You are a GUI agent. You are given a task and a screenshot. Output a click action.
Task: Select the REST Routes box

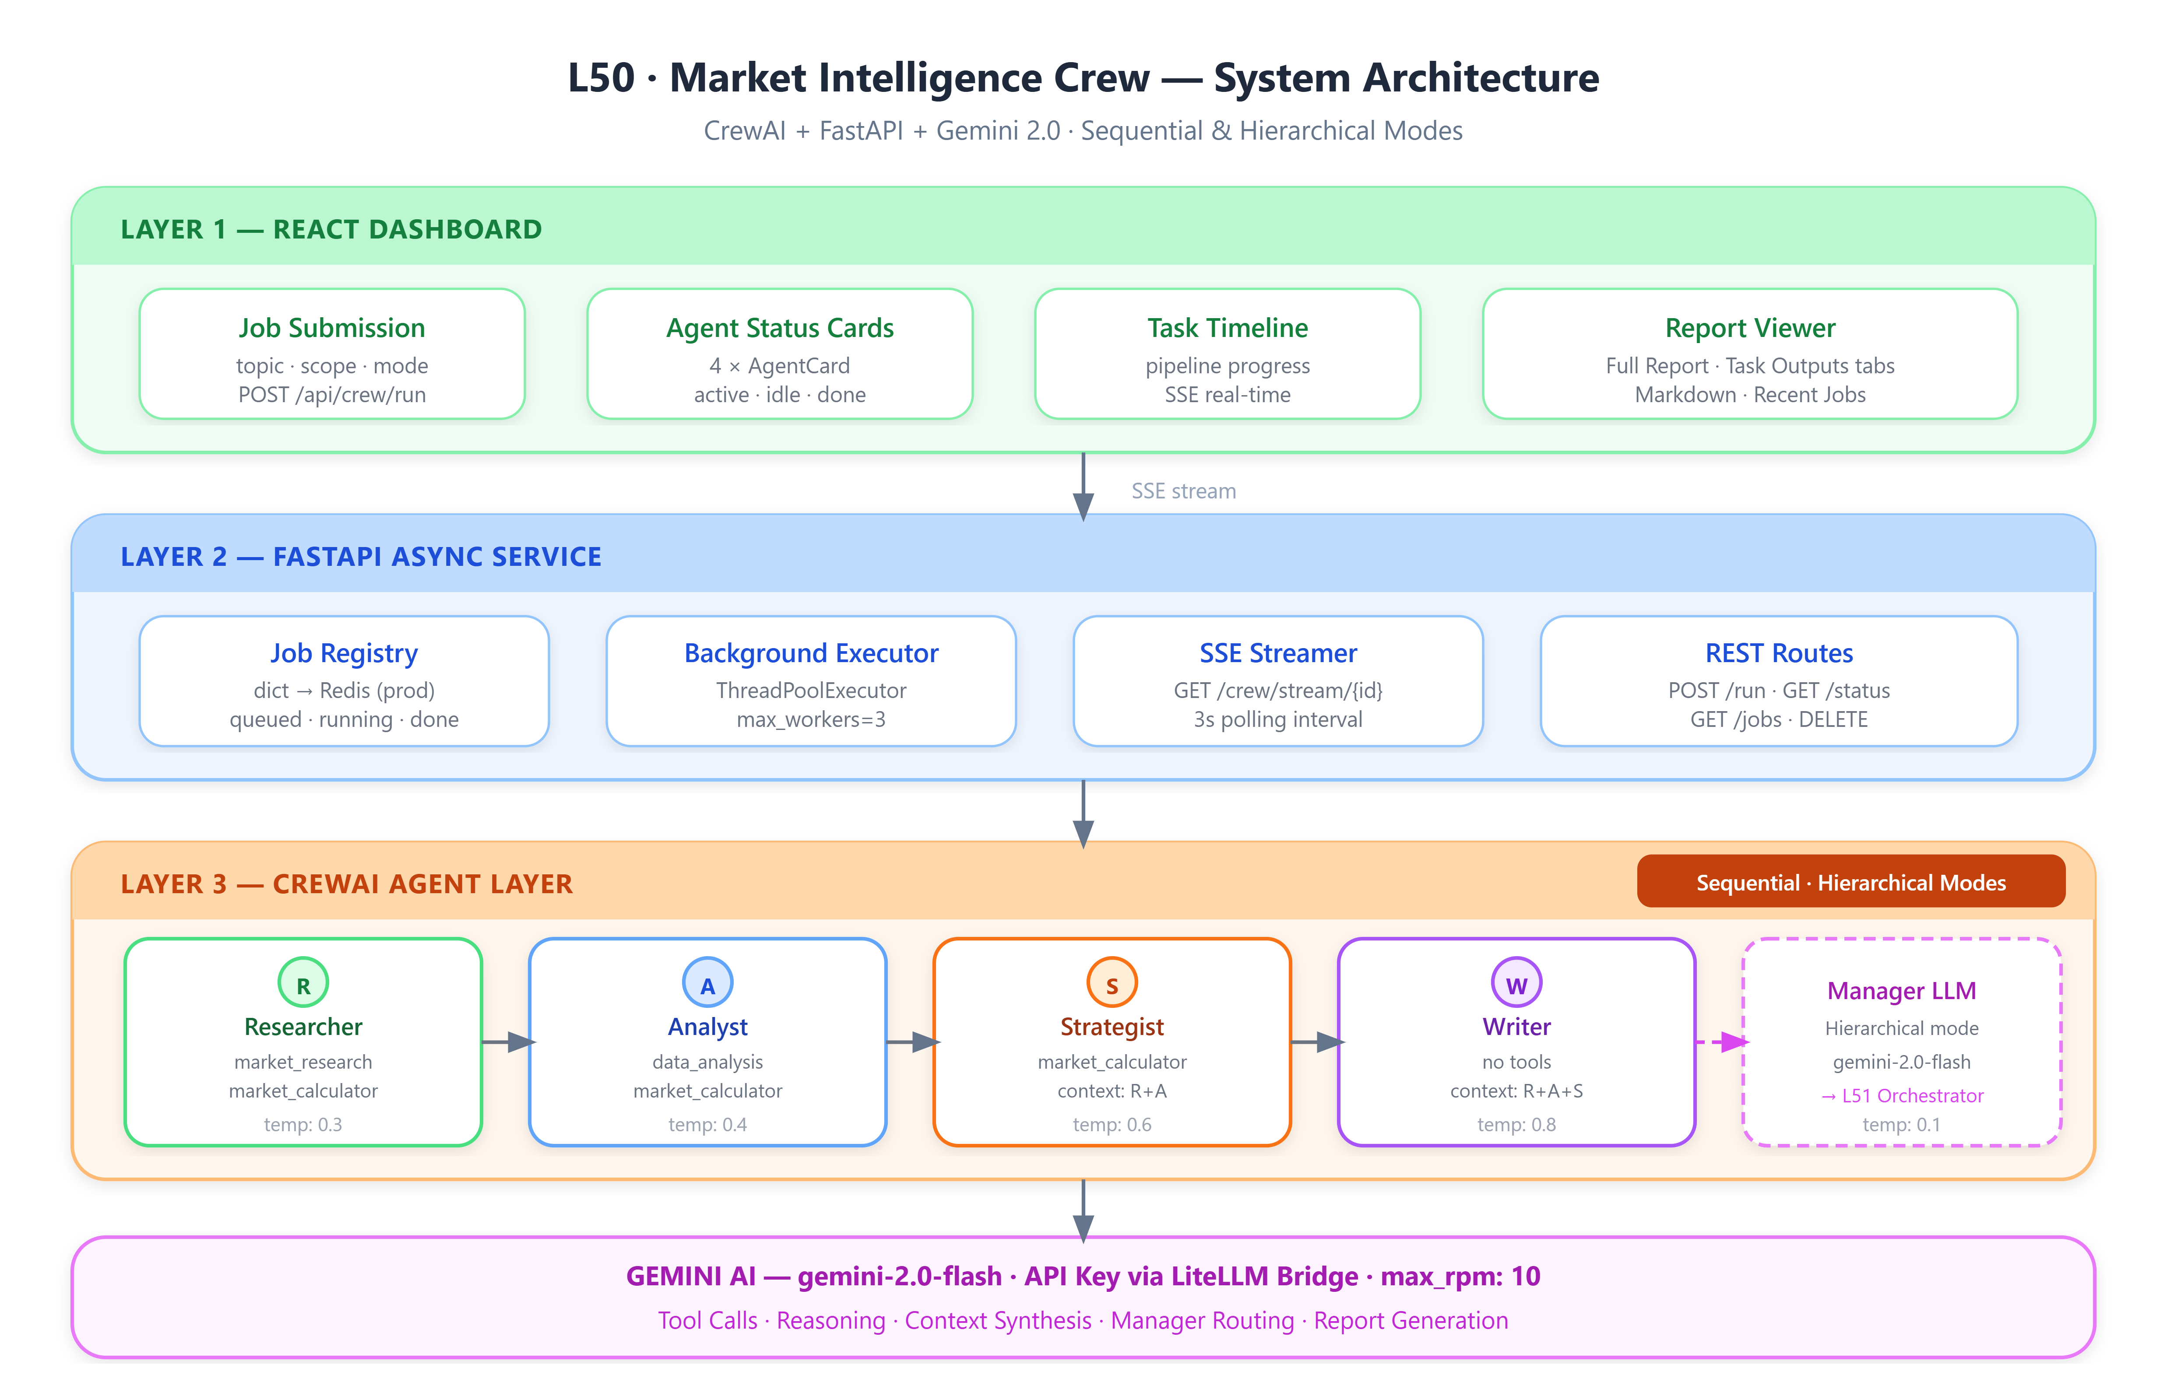1779,681
